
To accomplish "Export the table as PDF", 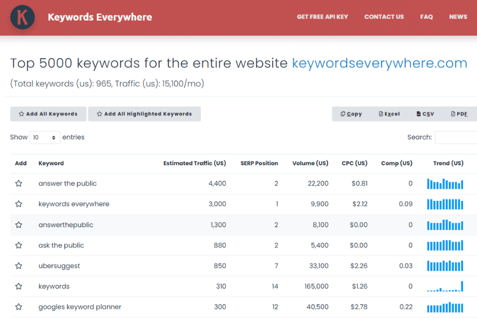I will (459, 114).
